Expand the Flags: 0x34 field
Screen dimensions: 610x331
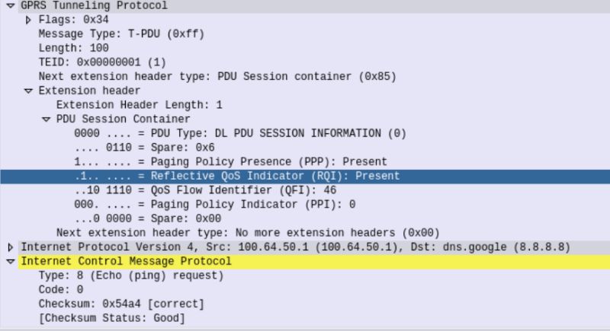pos(29,20)
